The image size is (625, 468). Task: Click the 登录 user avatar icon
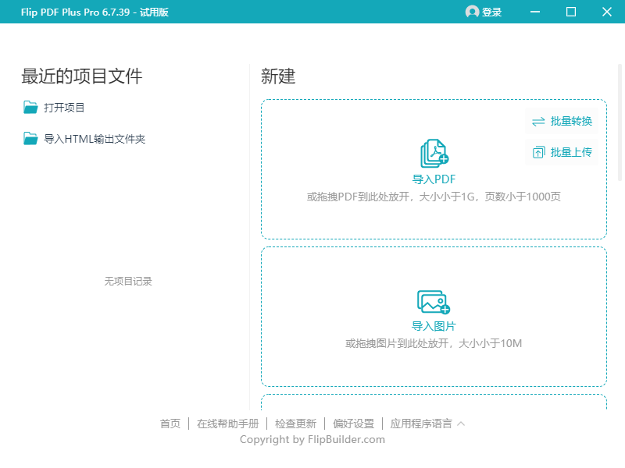pos(471,12)
